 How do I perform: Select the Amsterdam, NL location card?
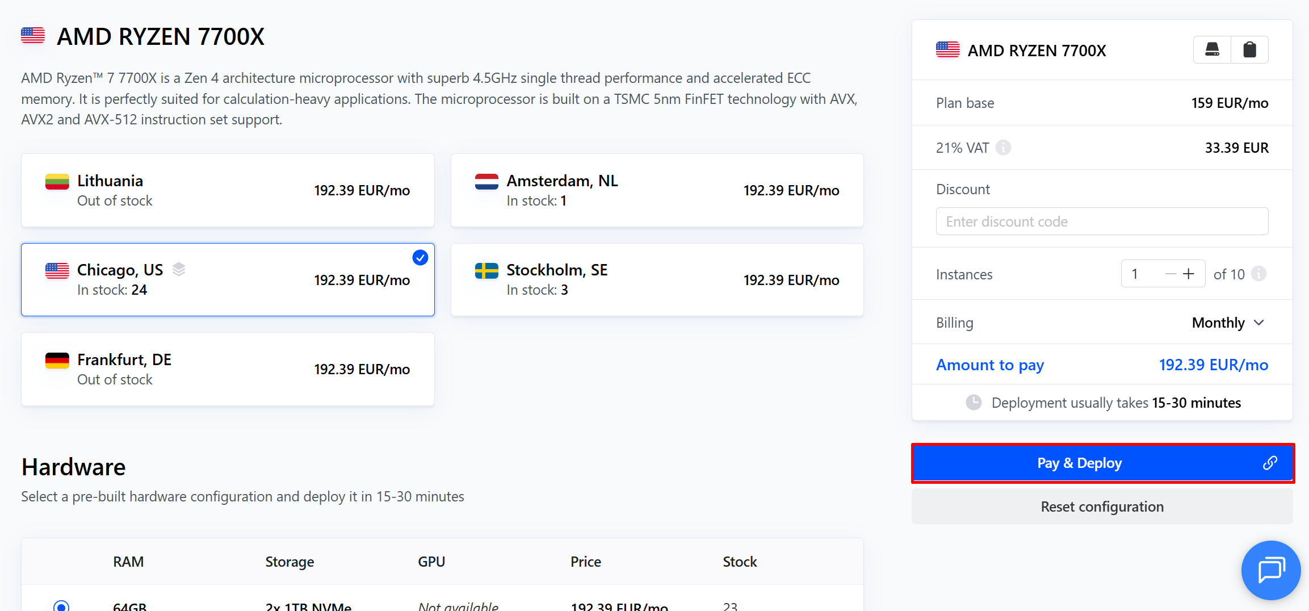click(x=657, y=190)
